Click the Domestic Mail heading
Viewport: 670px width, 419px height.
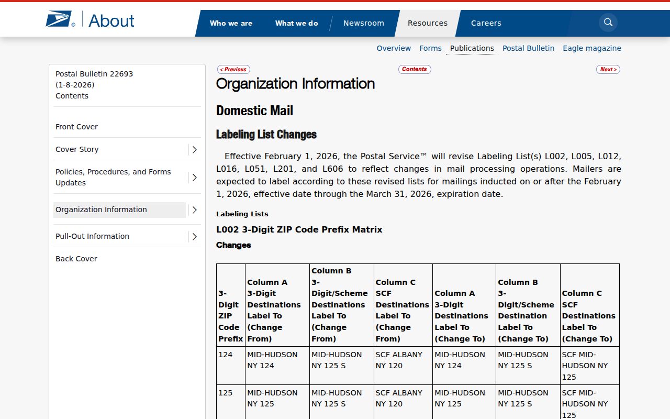click(x=255, y=111)
